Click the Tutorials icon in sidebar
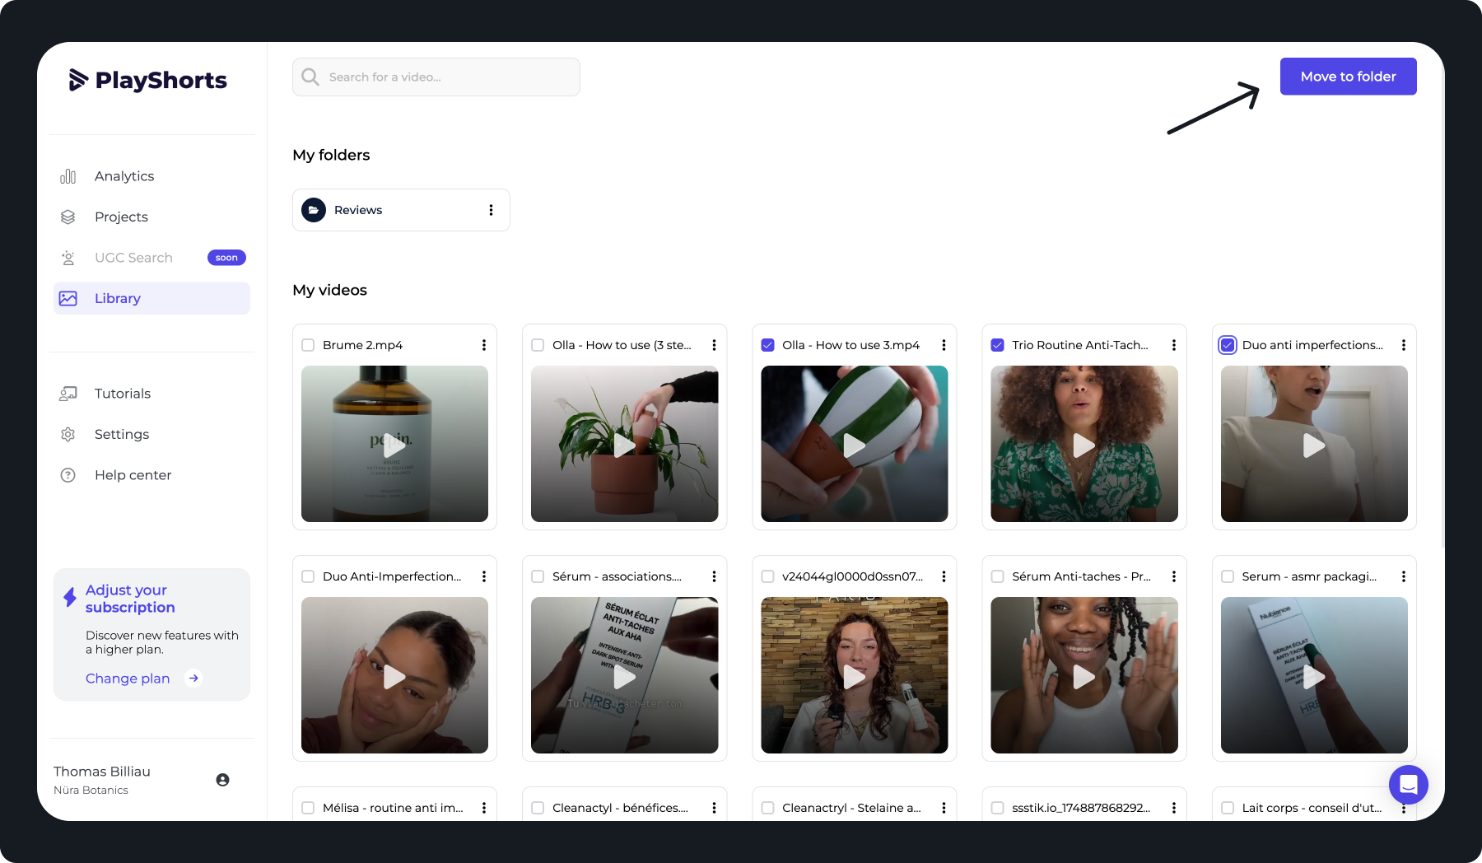 click(68, 394)
